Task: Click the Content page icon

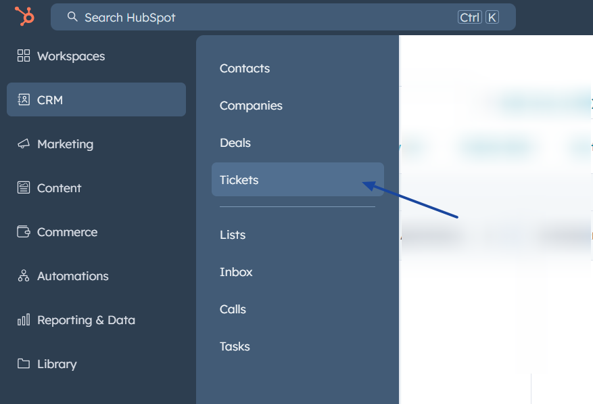Action: pos(24,187)
